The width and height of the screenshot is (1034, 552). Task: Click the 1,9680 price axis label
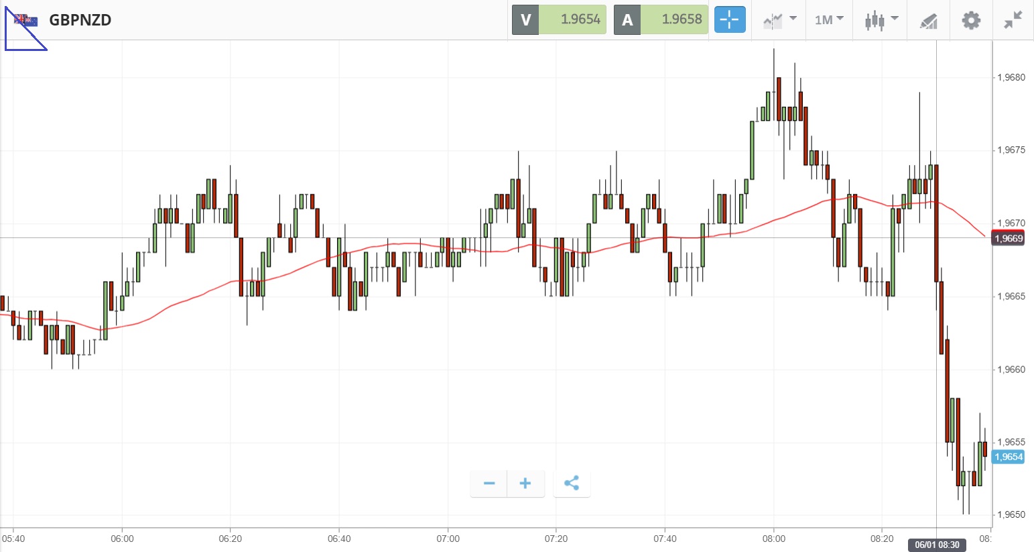(x=1011, y=78)
